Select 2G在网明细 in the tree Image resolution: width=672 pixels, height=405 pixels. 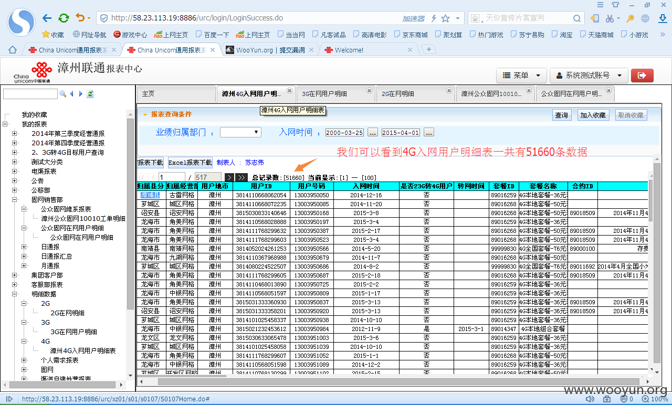[x=67, y=313]
